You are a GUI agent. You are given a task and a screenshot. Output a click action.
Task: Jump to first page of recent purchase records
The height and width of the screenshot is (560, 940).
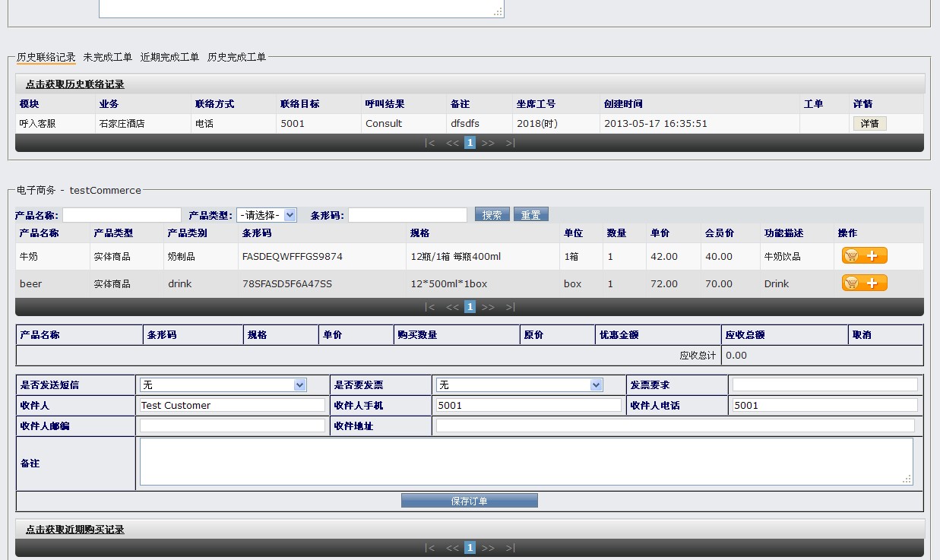click(x=430, y=548)
